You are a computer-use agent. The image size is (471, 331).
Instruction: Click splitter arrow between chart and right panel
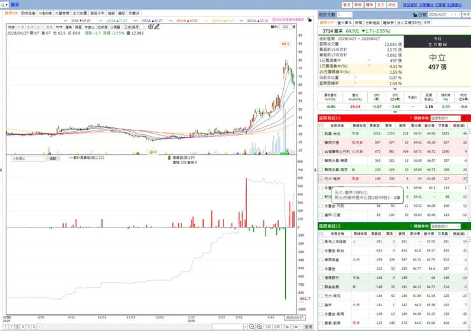[316, 170]
